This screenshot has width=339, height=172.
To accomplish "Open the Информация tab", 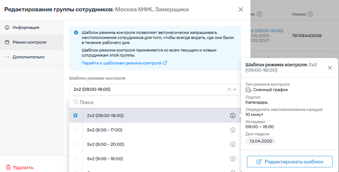I will point(26,27).
